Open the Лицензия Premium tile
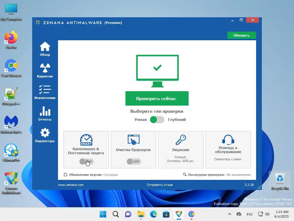 [181, 150]
